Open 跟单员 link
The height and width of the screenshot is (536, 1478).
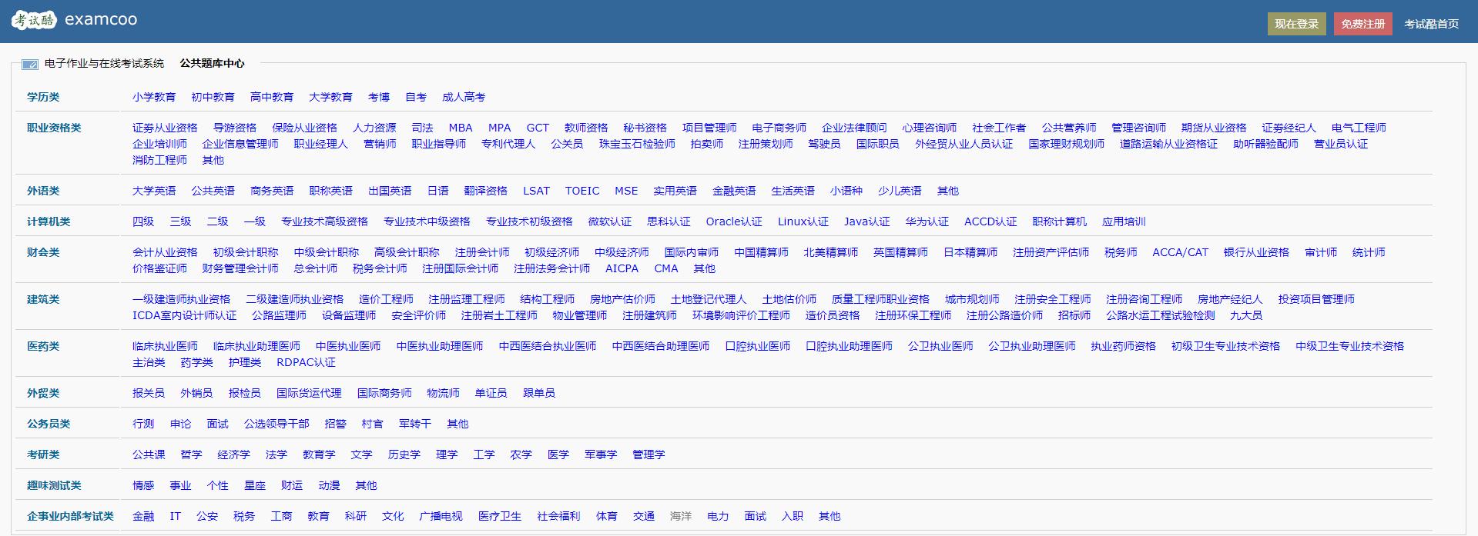point(539,393)
